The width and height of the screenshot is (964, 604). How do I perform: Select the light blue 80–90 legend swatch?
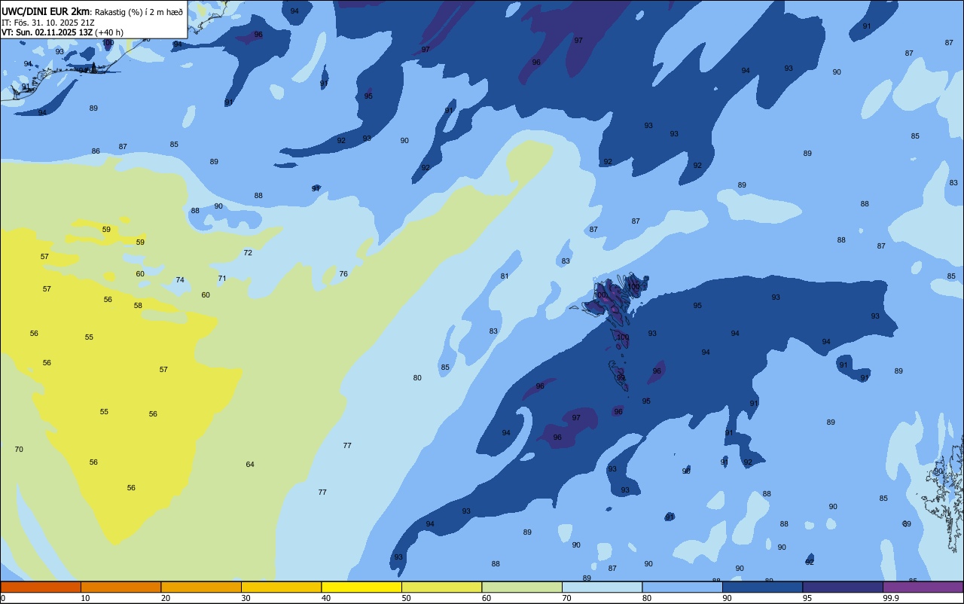coord(682,587)
